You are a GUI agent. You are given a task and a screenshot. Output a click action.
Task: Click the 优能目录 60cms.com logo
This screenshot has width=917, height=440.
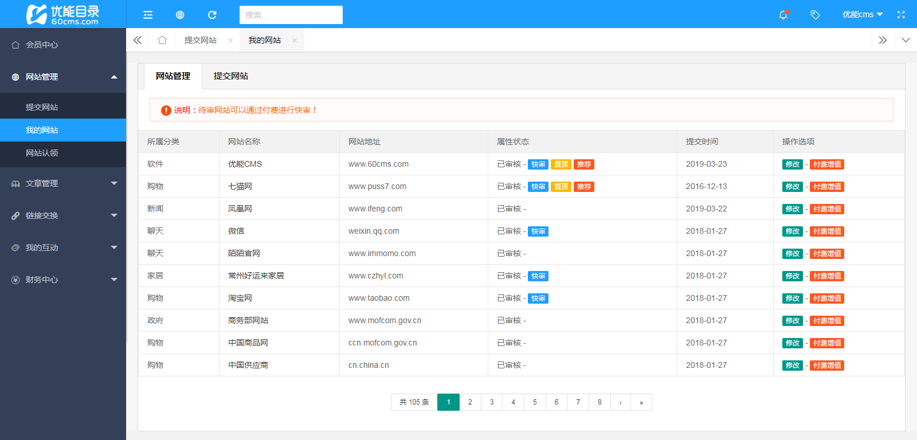[x=63, y=14]
